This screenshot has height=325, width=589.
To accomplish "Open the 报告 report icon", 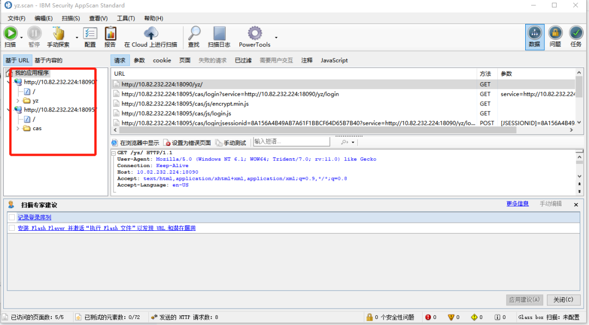I will 110,33.
